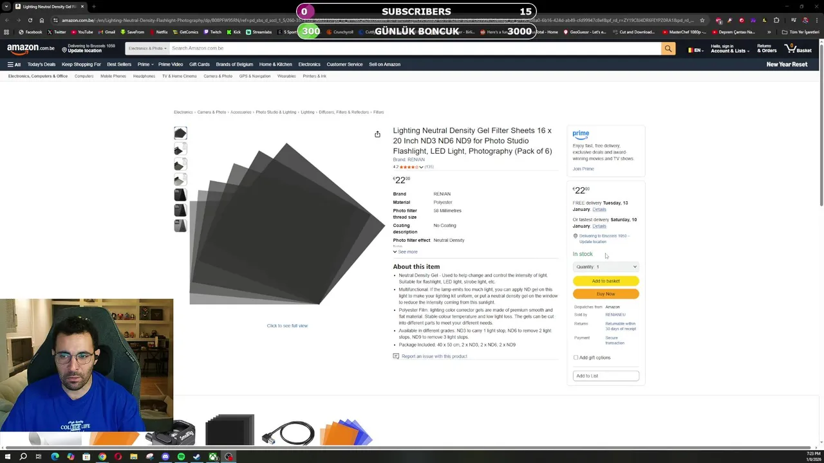Screen dimensions: 824x463
Task: Open the Quantity dropdown
Action: pyautogui.click(x=606, y=267)
